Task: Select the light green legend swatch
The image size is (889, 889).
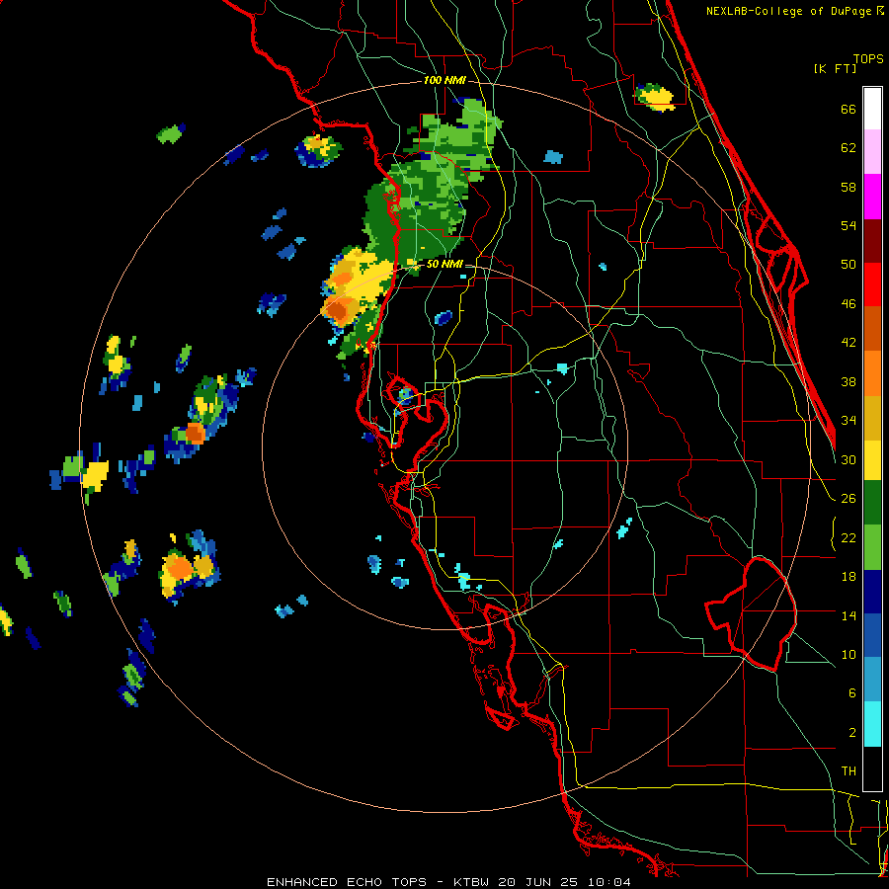Action: pyautogui.click(x=872, y=546)
